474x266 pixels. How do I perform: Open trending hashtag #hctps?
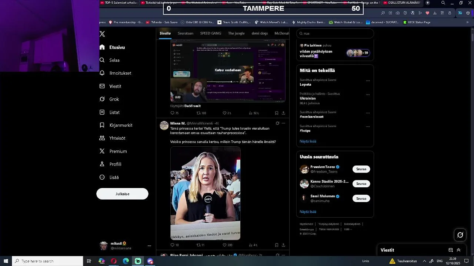click(x=305, y=131)
